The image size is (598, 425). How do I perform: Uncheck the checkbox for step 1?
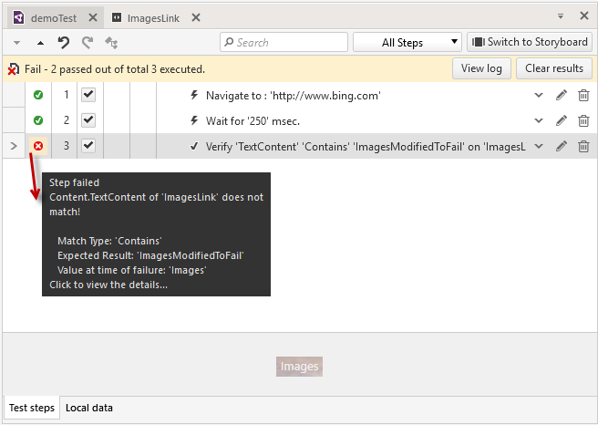click(88, 95)
